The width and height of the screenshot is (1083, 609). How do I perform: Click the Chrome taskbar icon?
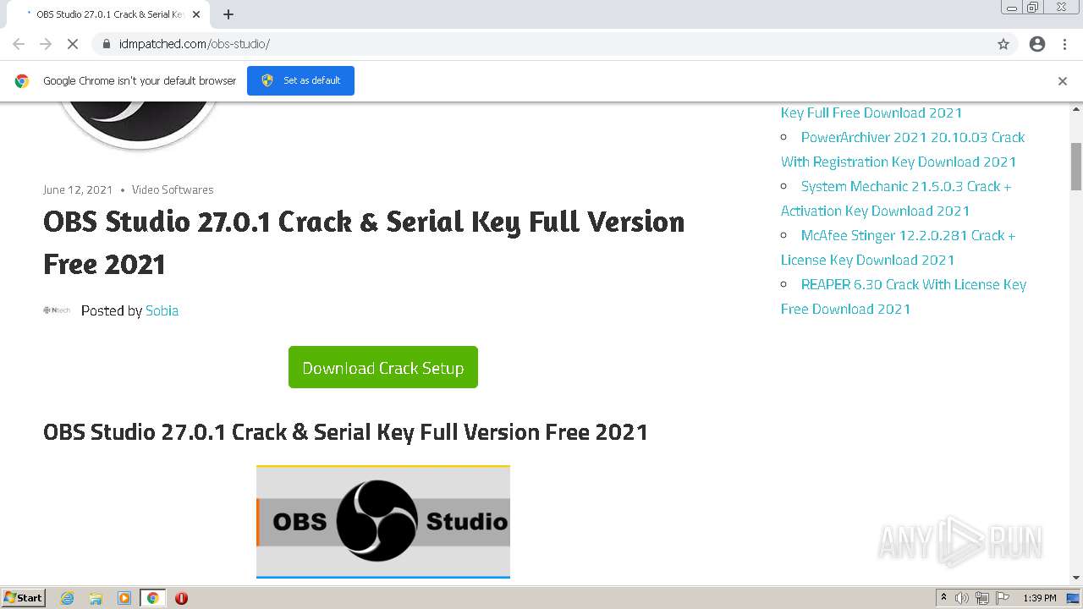[152, 598]
